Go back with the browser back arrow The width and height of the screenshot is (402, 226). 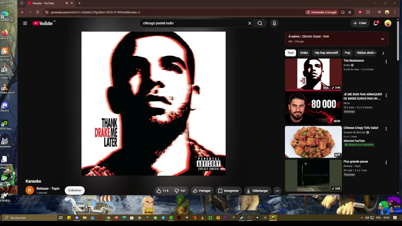tap(22, 12)
